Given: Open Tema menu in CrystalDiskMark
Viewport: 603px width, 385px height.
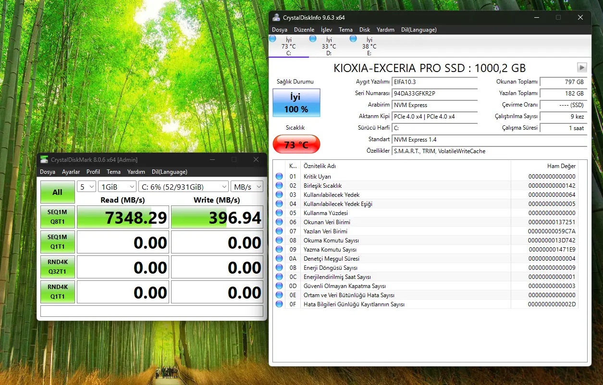Looking at the screenshot, I should (x=113, y=171).
